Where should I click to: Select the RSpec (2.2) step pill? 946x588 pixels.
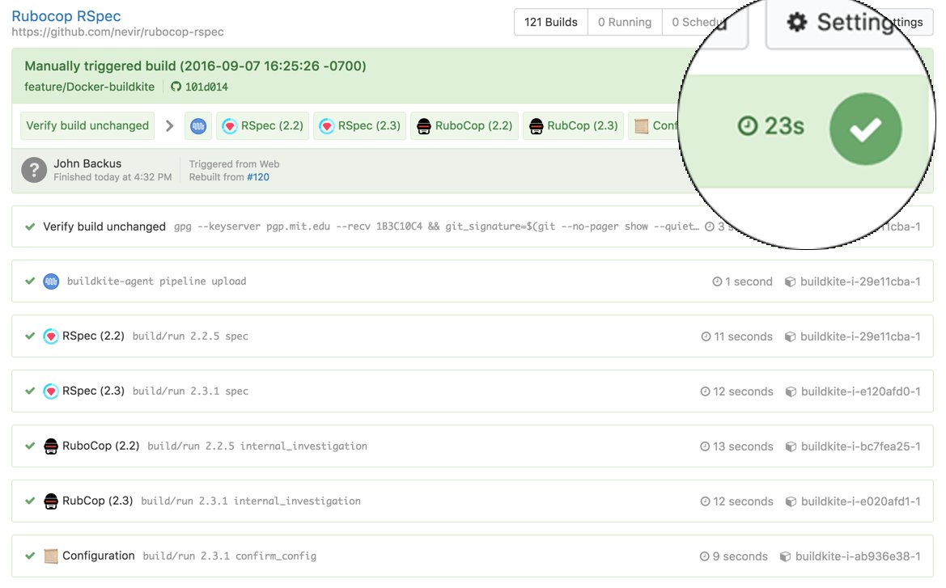(x=262, y=126)
